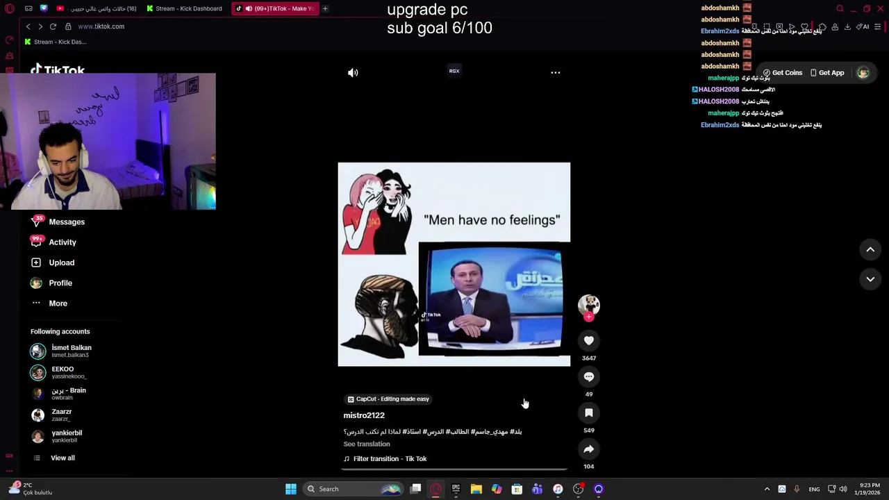Select the TikTok - Make Your Day tab

pos(275,8)
